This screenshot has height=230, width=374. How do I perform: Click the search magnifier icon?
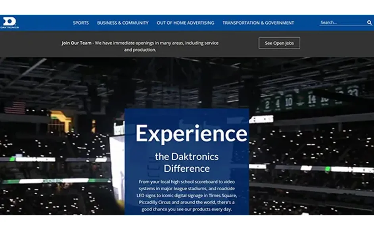(x=369, y=23)
